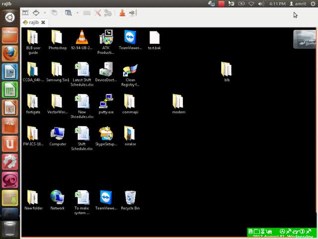
Task: Select the Clean Registry f... shortcut
Action: (130, 75)
